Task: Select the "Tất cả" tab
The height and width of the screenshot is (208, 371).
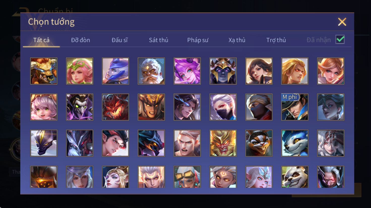Action: (x=41, y=40)
